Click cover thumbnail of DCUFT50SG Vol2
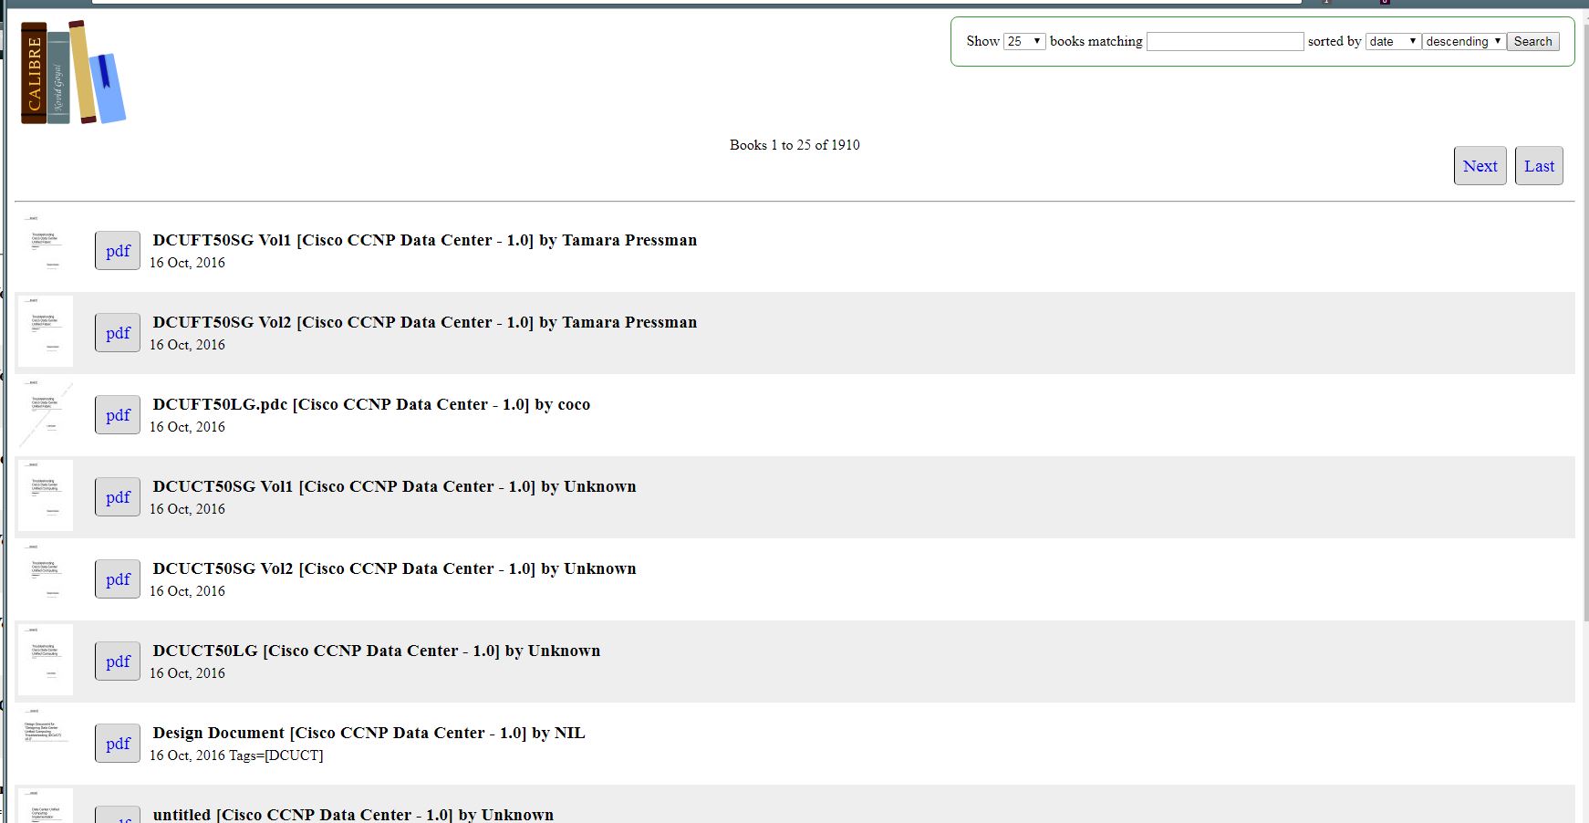Image resolution: width=1589 pixels, height=823 pixels. (46, 331)
